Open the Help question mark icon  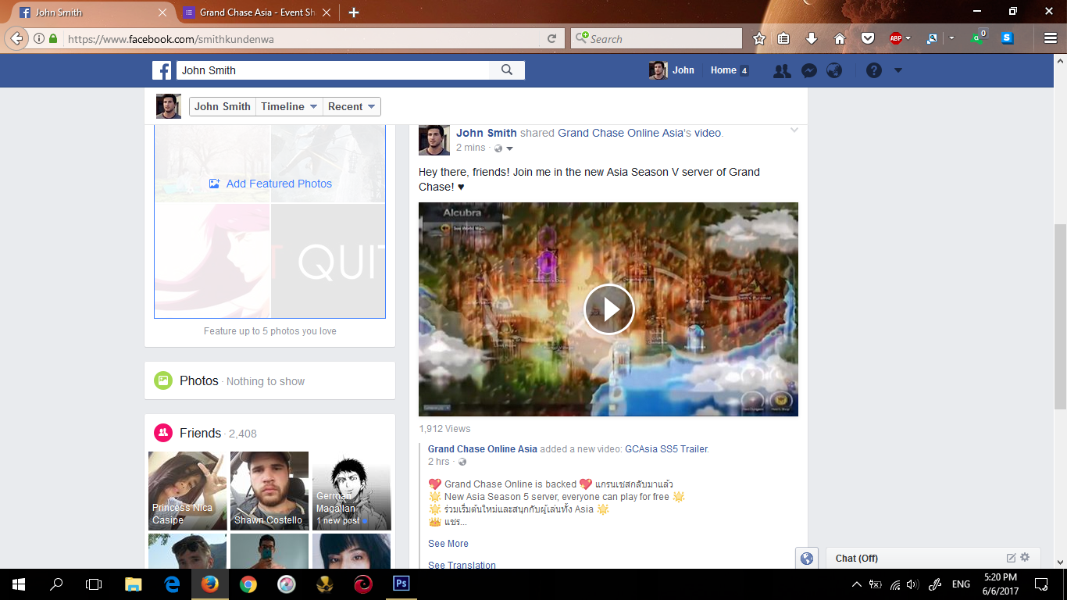pos(874,70)
